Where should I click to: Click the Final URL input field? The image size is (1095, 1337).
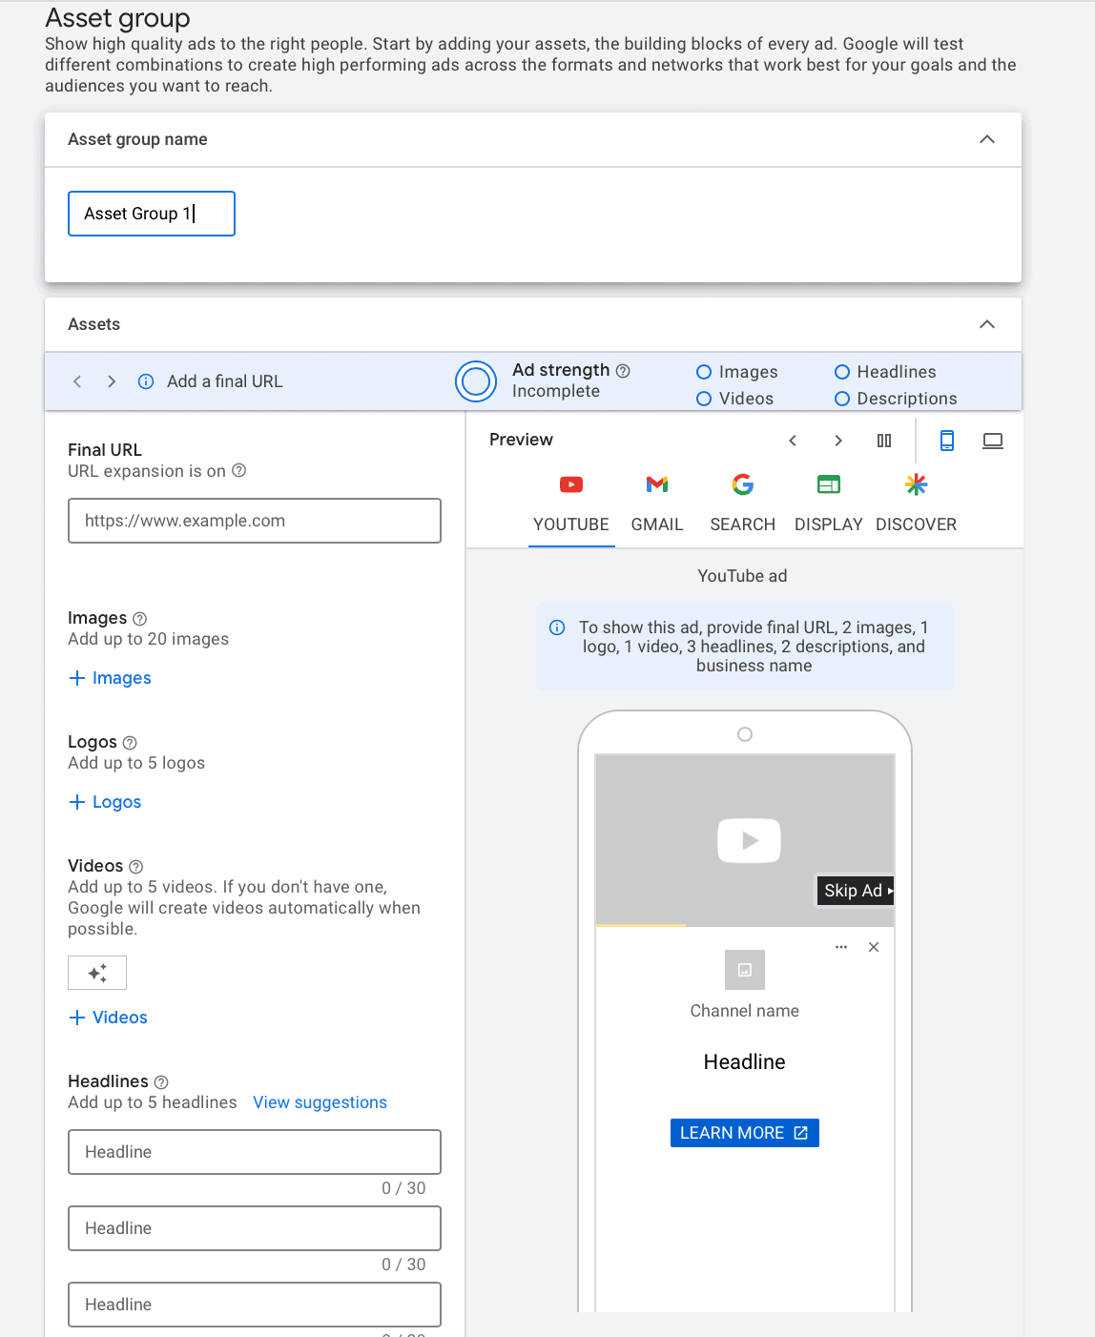tap(255, 521)
